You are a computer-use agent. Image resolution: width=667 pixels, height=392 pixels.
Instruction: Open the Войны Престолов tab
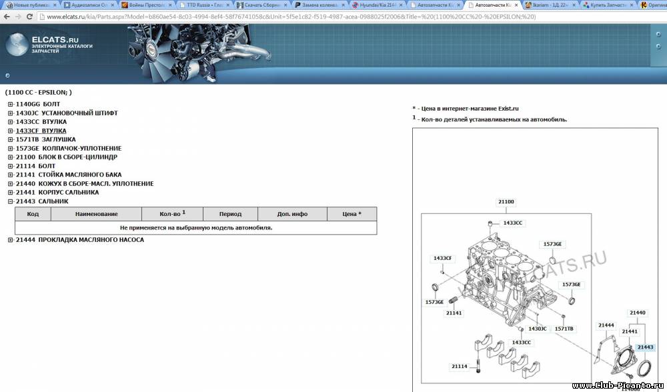coord(146,5)
